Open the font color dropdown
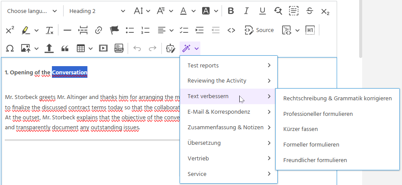Screen dimensions: 402x185 pyautogui.click(x=188, y=11)
